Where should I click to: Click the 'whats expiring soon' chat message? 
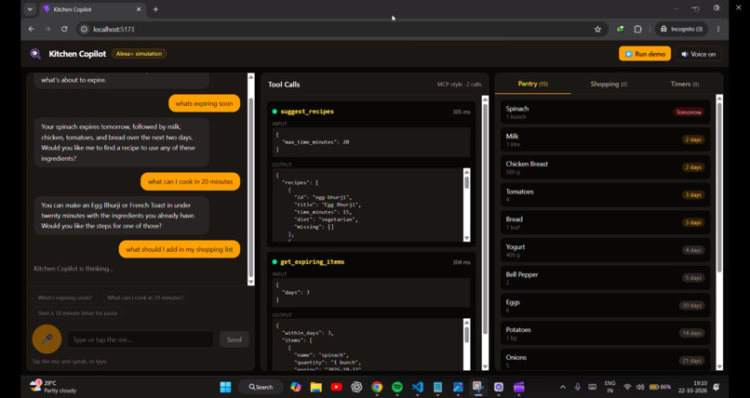[204, 103]
